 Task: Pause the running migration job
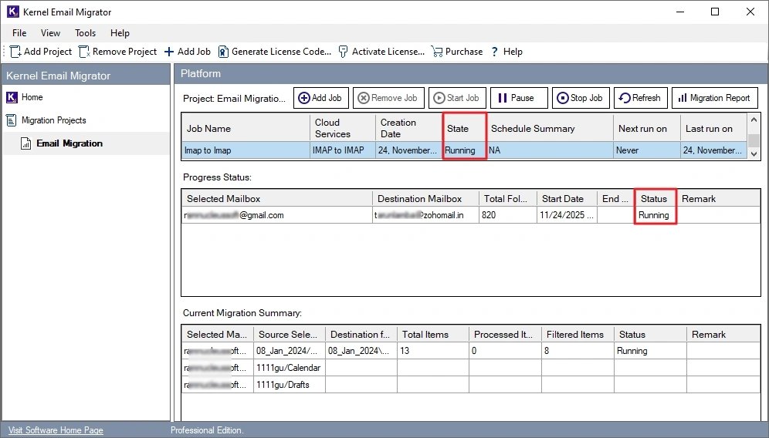pos(518,98)
